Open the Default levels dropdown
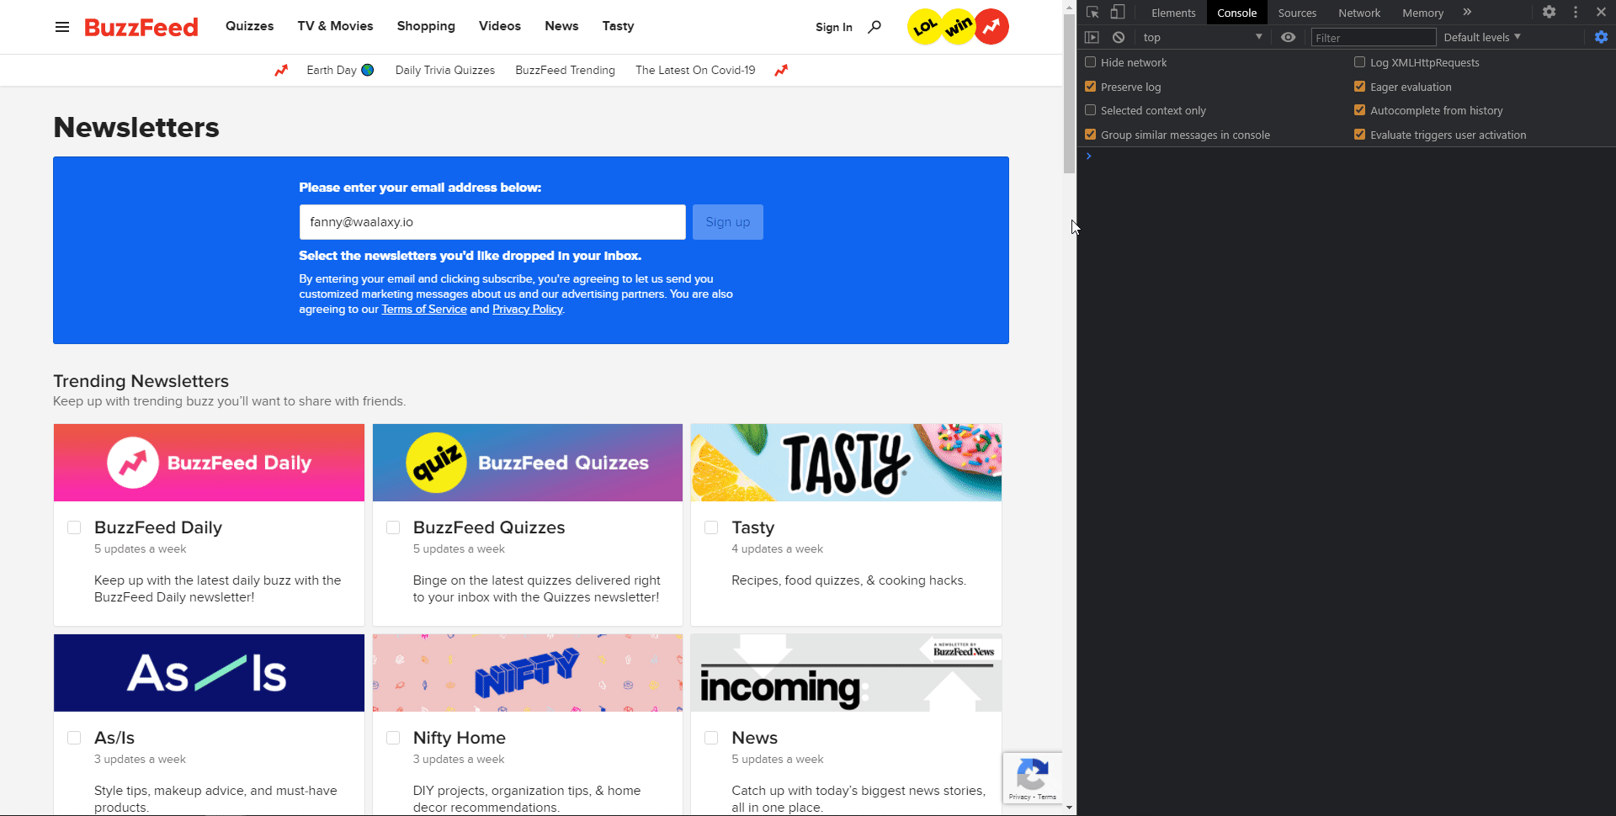Screen dimensions: 1616x816 click(x=1482, y=37)
